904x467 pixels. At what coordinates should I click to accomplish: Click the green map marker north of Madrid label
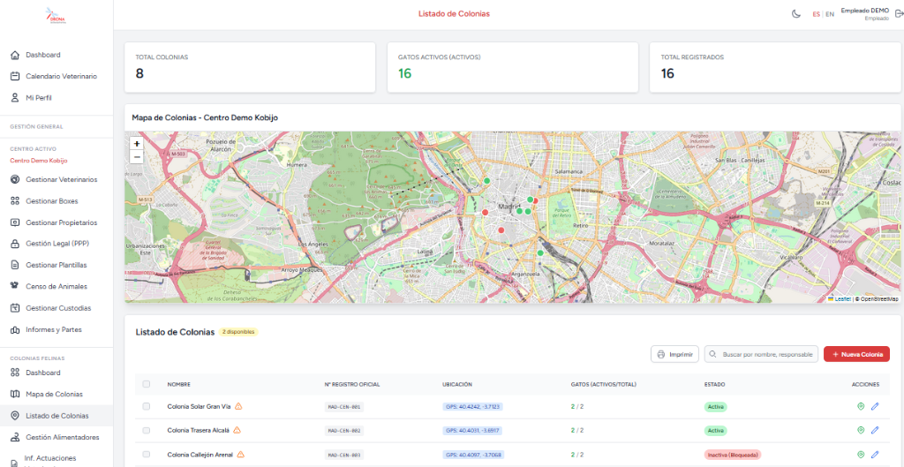click(x=486, y=180)
